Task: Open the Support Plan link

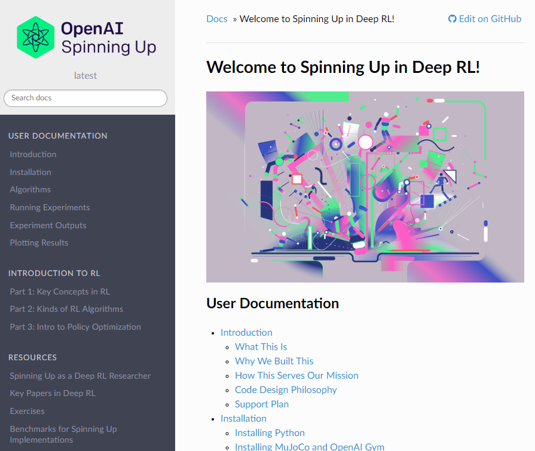Action: point(262,404)
